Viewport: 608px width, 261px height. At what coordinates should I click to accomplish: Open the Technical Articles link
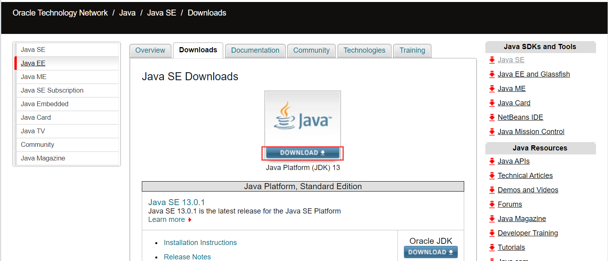click(525, 176)
